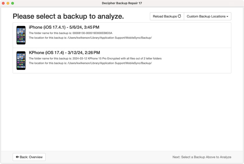
Task: Select the KPhone iOS 17.4 phone thumbnail
Action: point(21,60)
